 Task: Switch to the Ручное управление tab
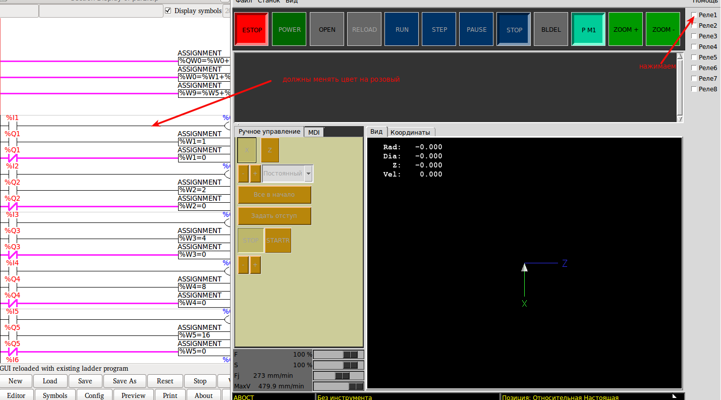269,132
